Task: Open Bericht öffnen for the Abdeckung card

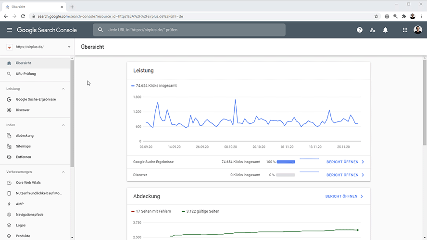Action: [344, 196]
